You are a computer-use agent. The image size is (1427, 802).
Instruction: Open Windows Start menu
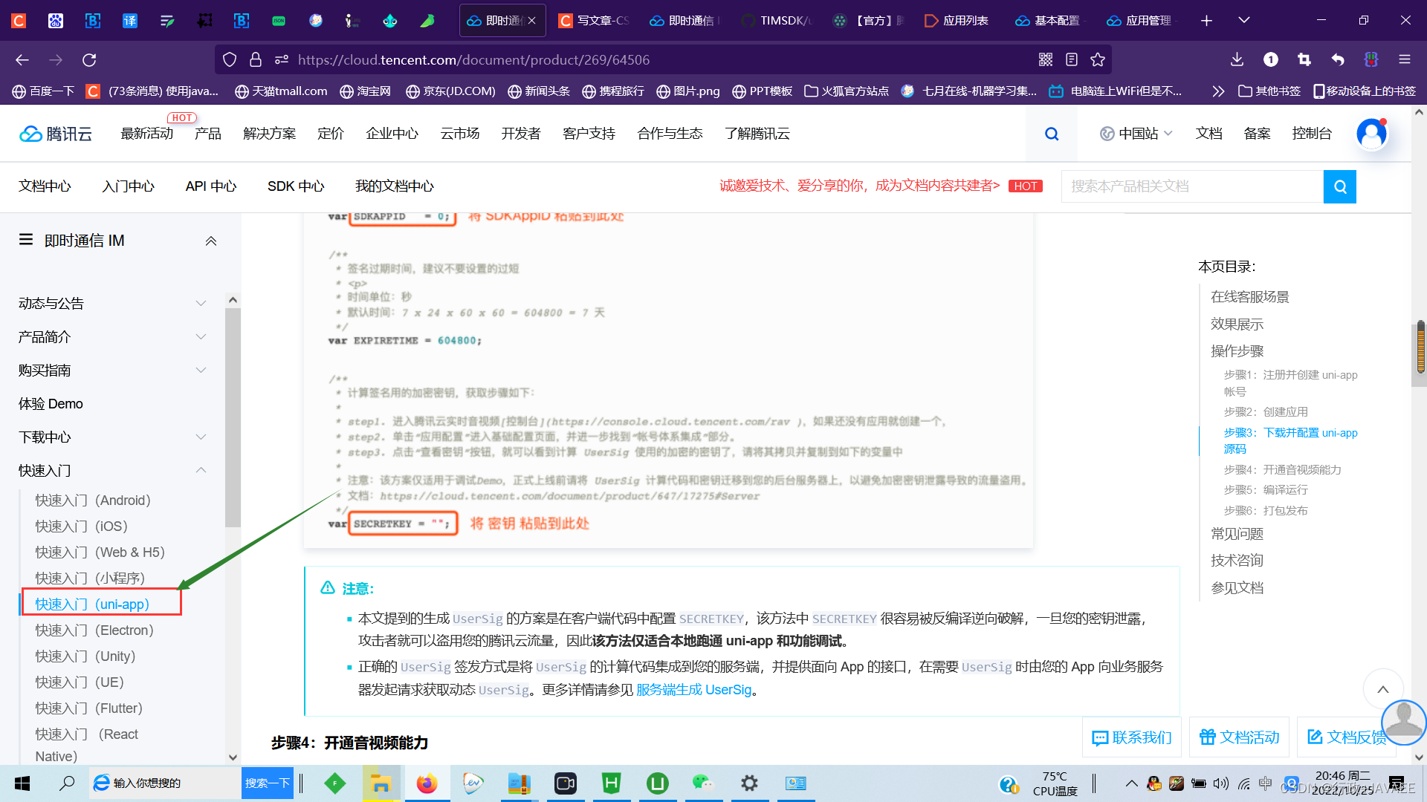[x=22, y=783]
